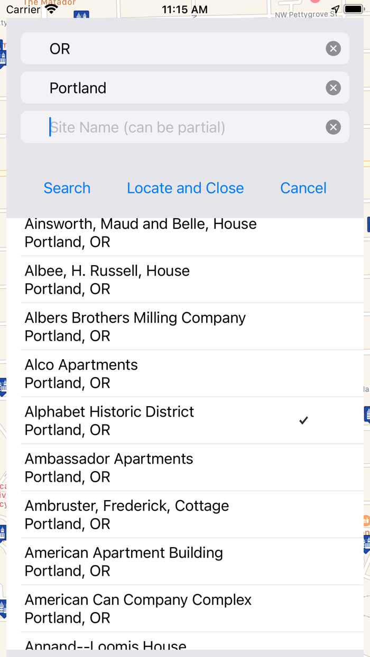This screenshot has width=370, height=657.
Task: Tap the Search button
Action: click(67, 188)
